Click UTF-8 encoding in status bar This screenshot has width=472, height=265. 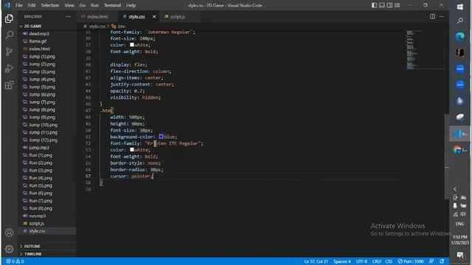coord(361,261)
